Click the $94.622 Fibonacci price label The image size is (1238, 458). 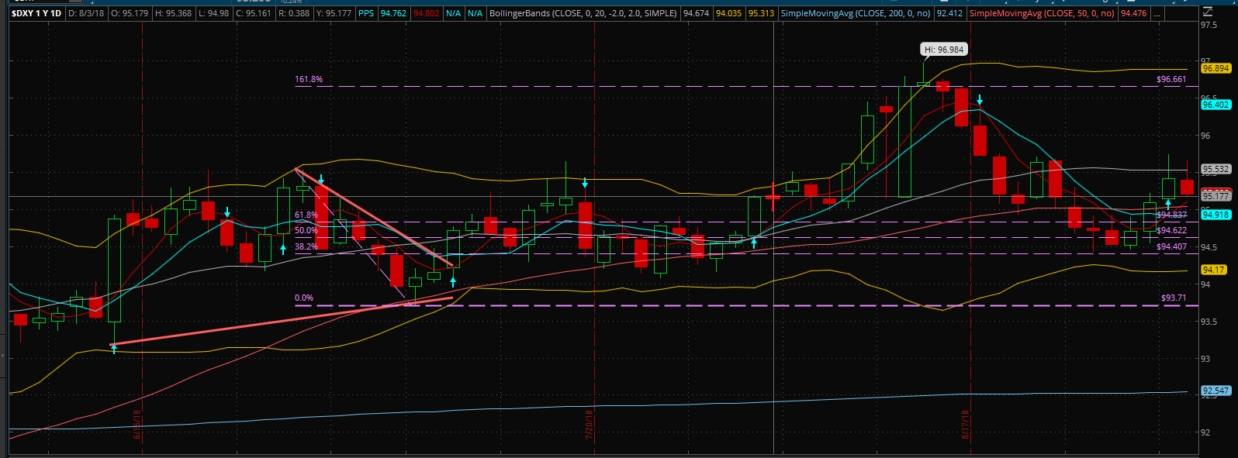click(1171, 230)
